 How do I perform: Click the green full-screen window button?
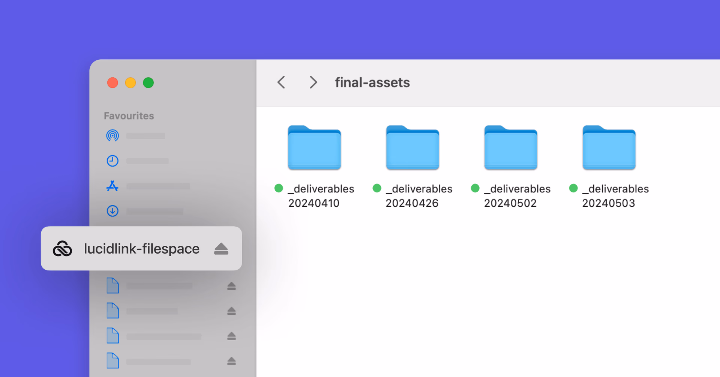148,83
